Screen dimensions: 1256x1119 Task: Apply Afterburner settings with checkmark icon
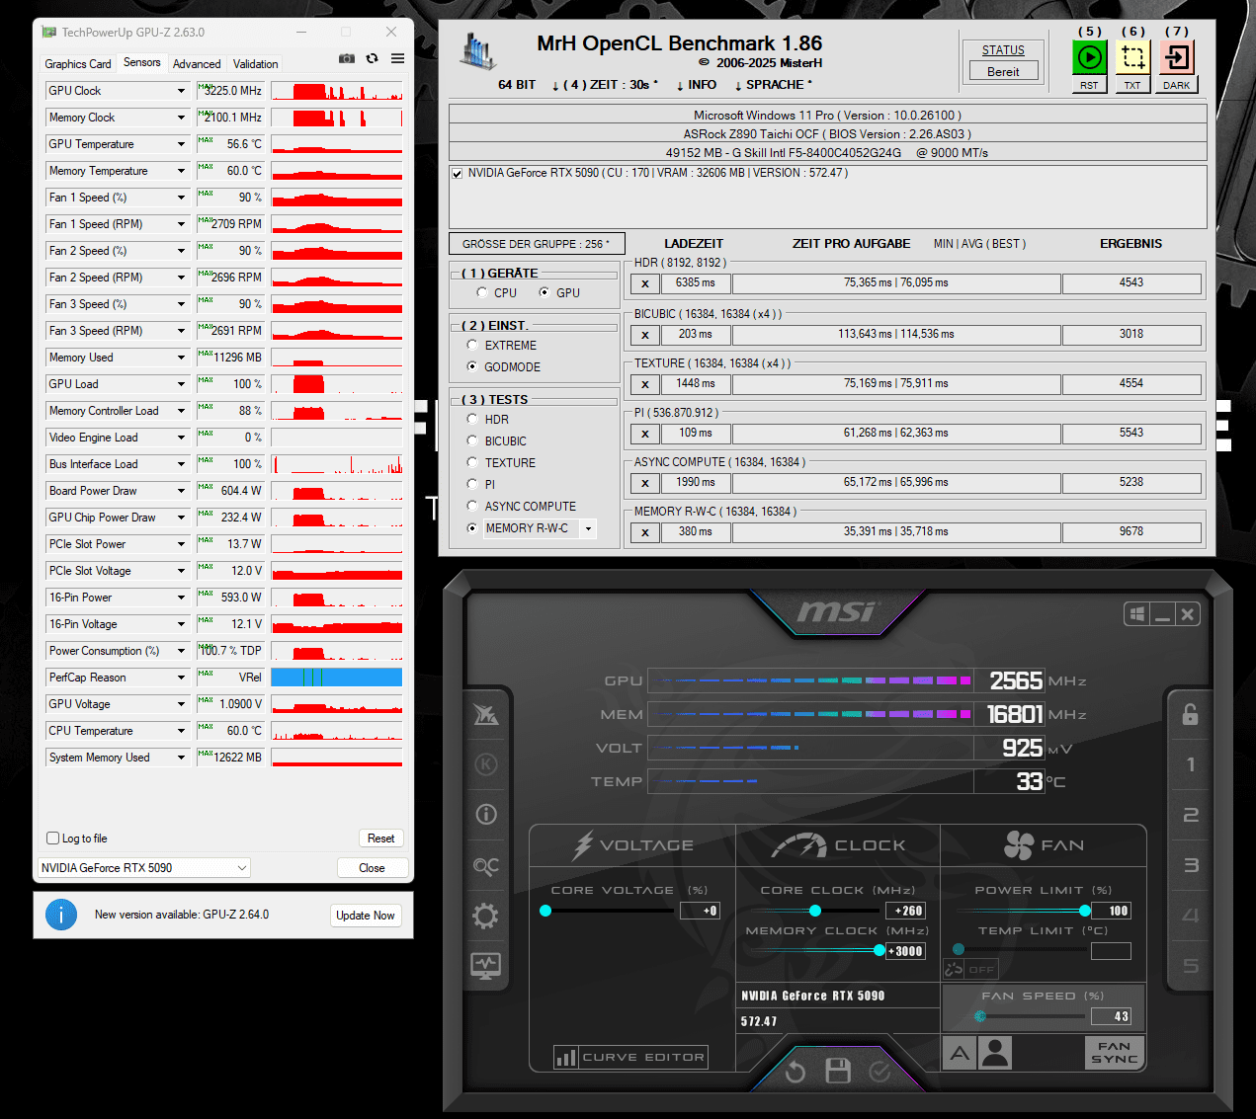[879, 1071]
